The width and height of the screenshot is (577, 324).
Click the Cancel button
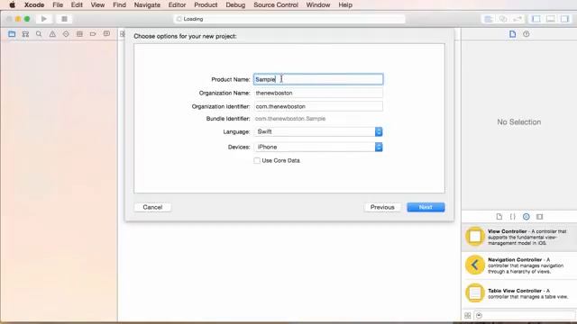click(x=152, y=207)
